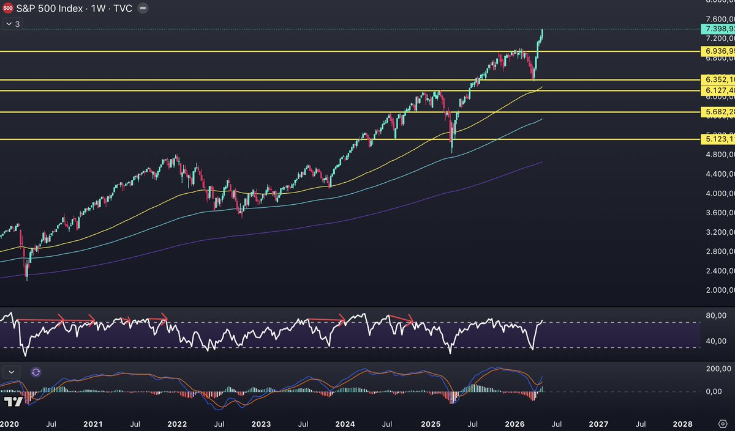Viewport: 735px width, 431px height.
Task: Click the purple refresh icon in MACD pane
Action: click(36, 372)
